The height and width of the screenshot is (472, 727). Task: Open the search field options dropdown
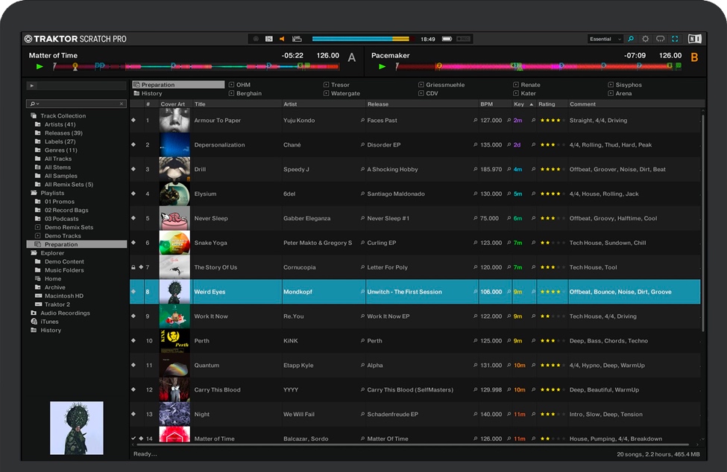click(34, 104)
